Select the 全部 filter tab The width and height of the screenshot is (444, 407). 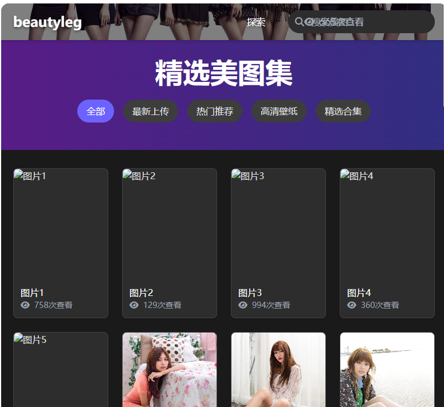[96, 111]
